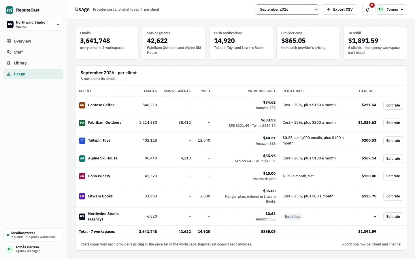The width and height of the screenshot is (415, 259).
Task: Click the Overview grid icon in sidebar
Action: [x=9, y=41]
